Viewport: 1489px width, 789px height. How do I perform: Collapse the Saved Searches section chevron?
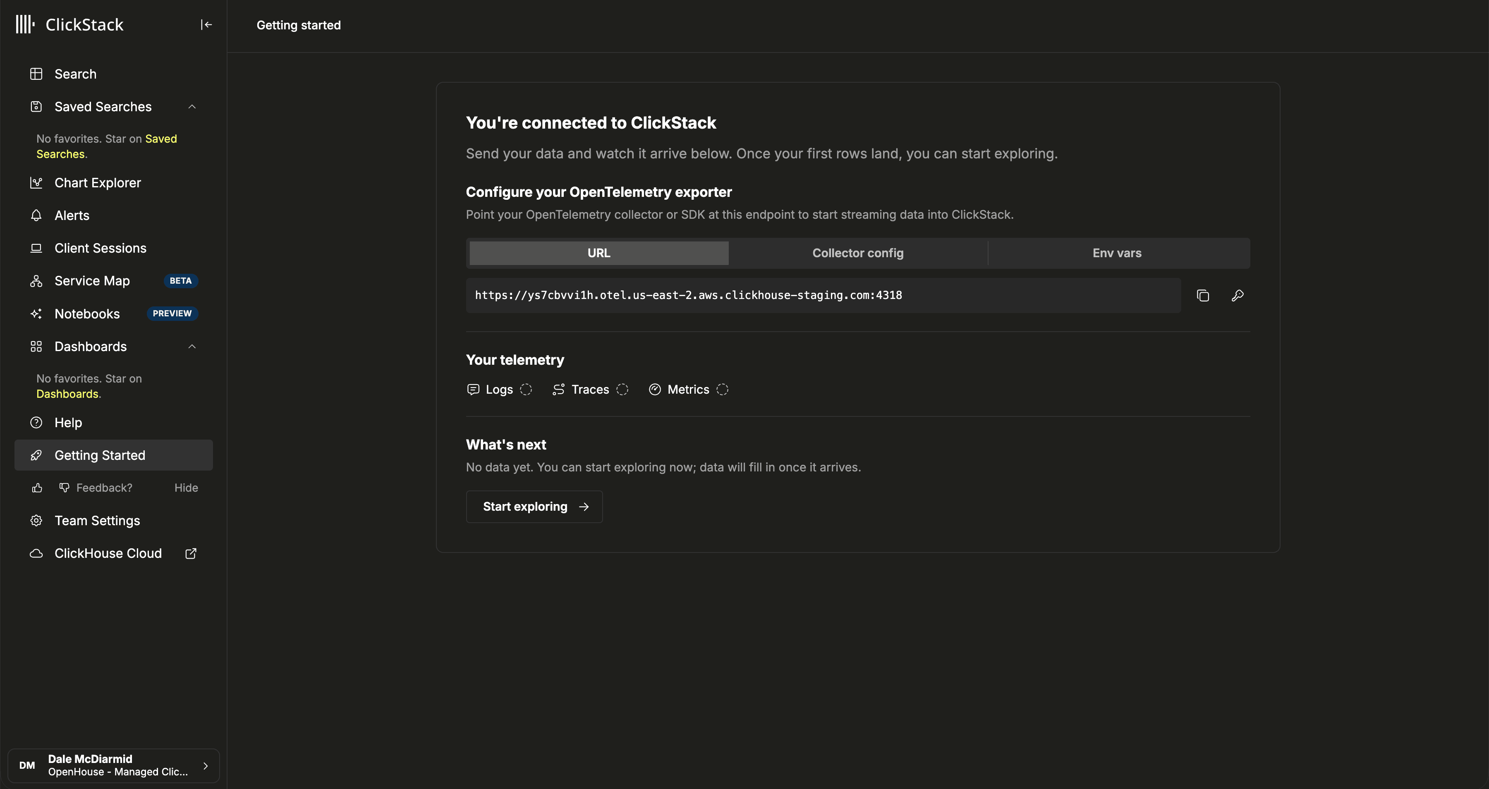(192, 106)
